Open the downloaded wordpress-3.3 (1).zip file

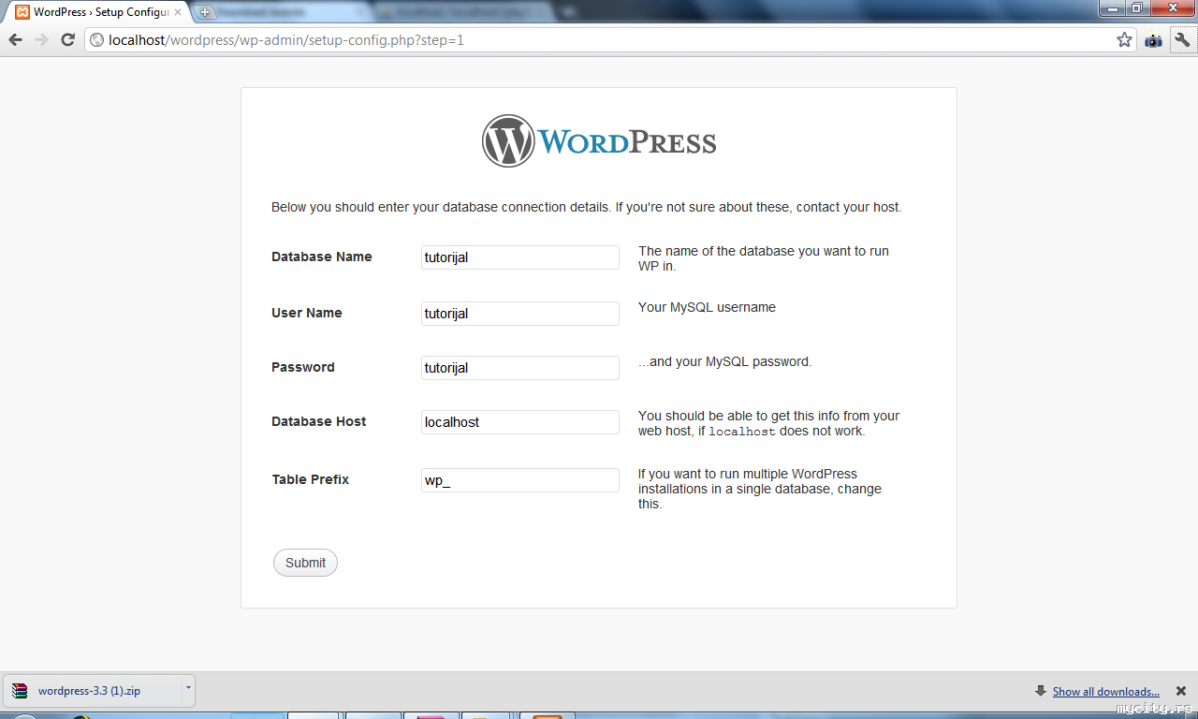point(91,691)
